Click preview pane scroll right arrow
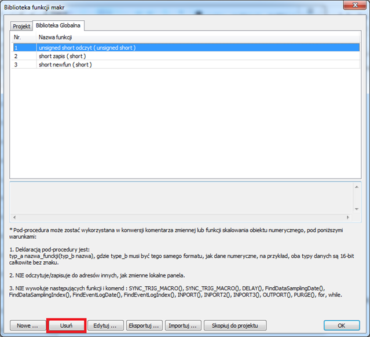 coord(348,217)
